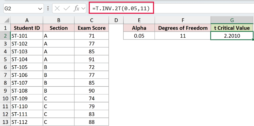Click the t Critical Value header cell
Viewport: 254px width, 126px height.
click(232, 28)
